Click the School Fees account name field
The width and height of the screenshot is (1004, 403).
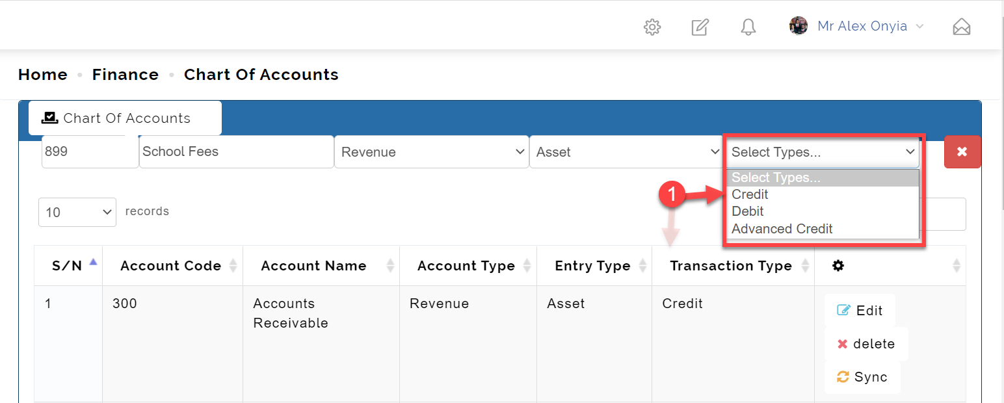tap(237, 151)
